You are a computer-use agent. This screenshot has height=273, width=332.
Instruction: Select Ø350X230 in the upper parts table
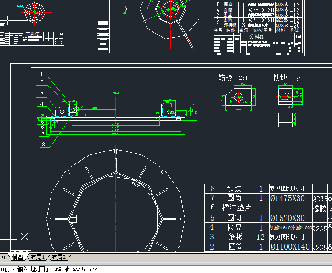pyautogui.click(x=261, y=10)
